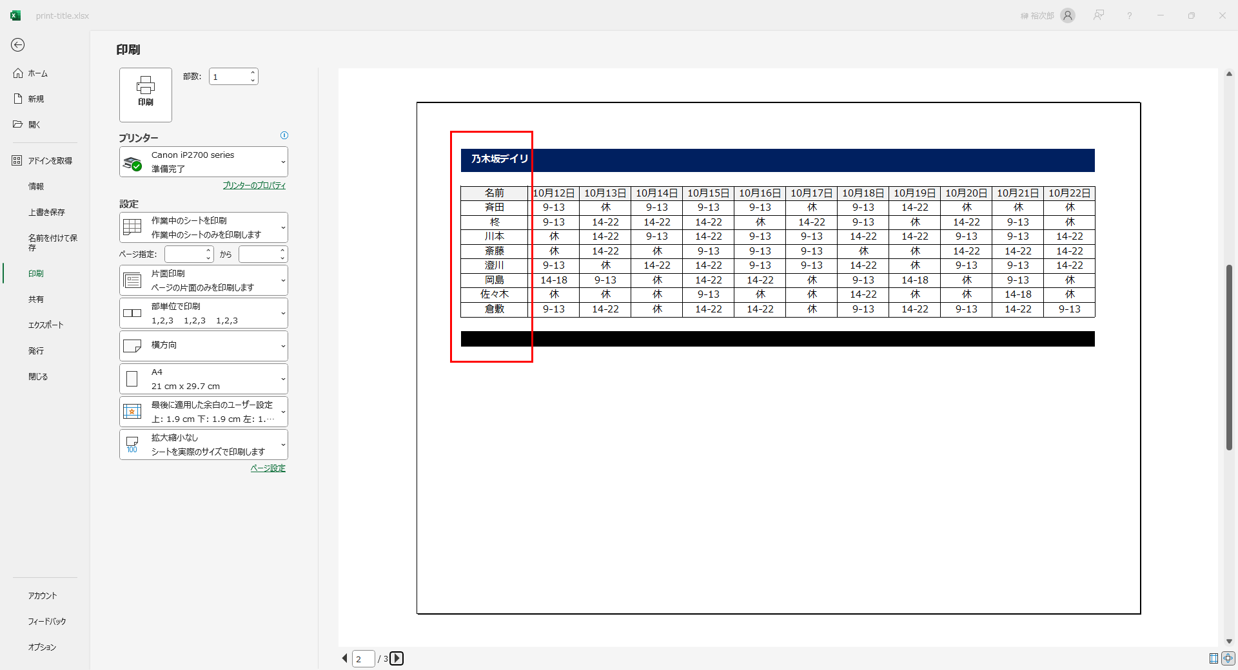Open フィードバック (Feedback) page

click(47, 622)
